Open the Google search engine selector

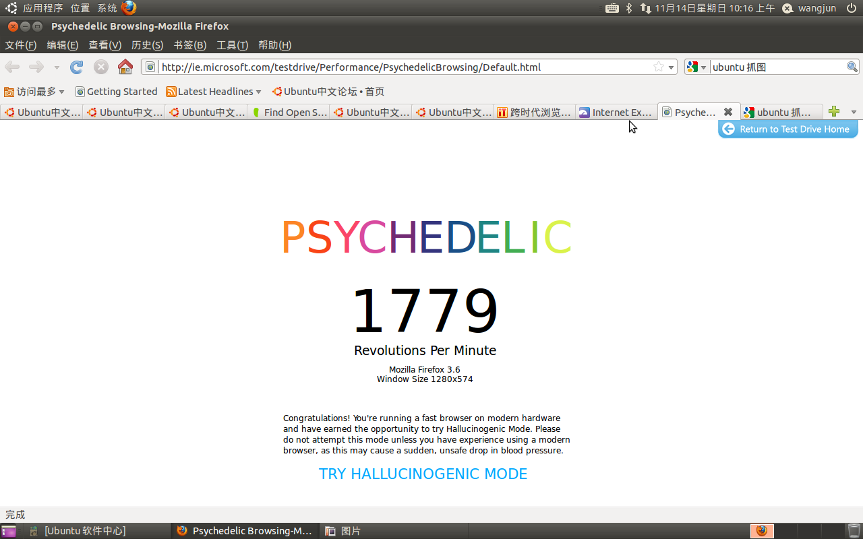click(x=696, y=67)
